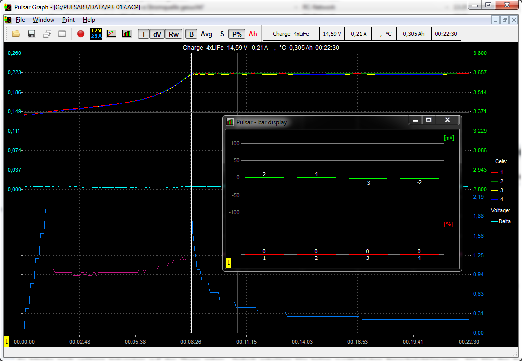Click the 0,223 left axis label
The width and height of the screenshot is (522, 361).
tap(15, 72)
